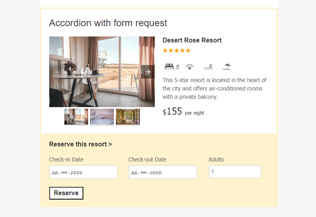Screen dimensions: 316x217
Task: Click the resort description paragraph
Action: (214, 88)
